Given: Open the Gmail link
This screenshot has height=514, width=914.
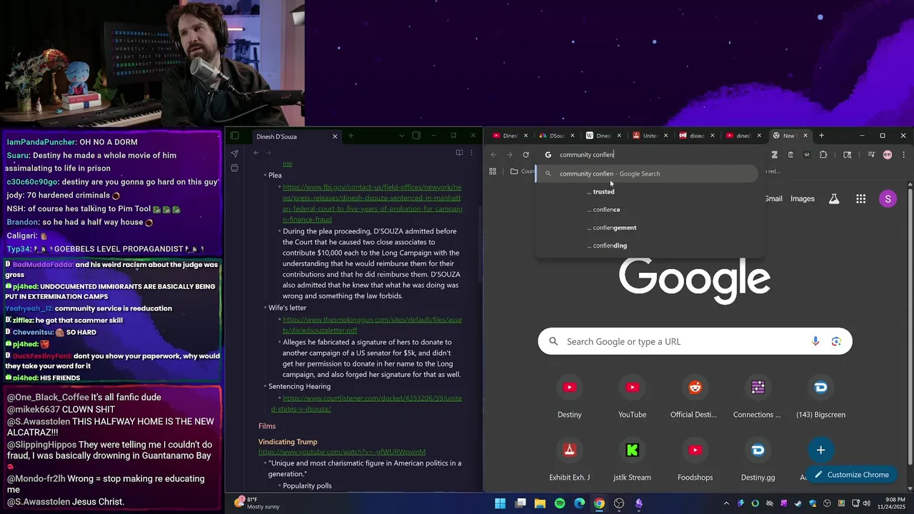Looking at the screenshot, I should click(773, 198).
